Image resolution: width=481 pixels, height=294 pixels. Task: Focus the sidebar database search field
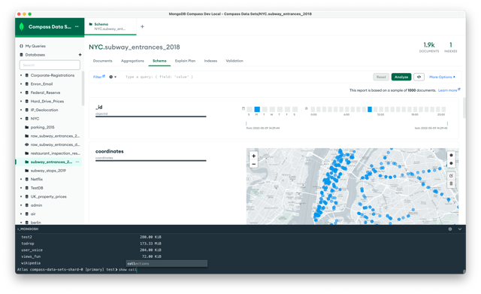(50, 65)
